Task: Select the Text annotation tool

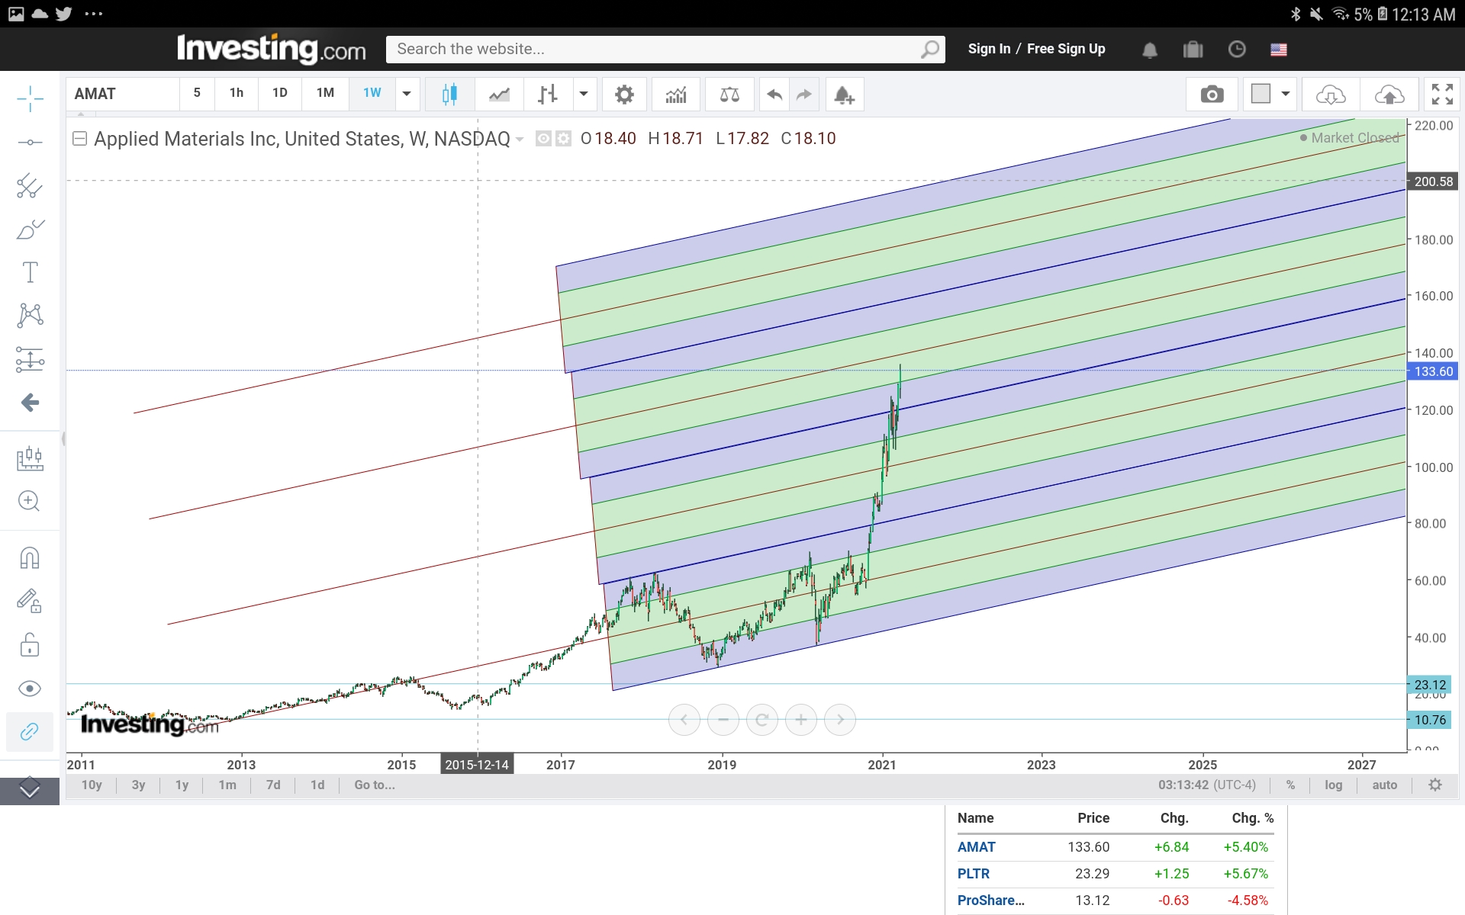Action: coord(30,272)
